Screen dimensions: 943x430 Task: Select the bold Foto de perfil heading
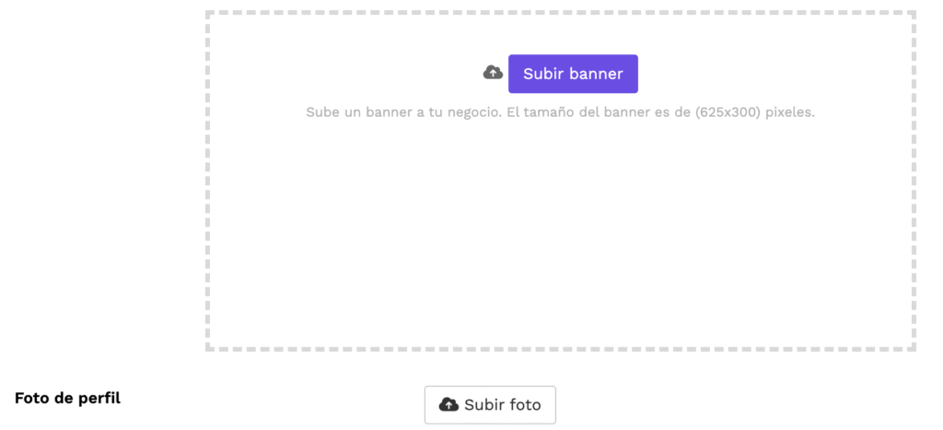click(68, 398)
